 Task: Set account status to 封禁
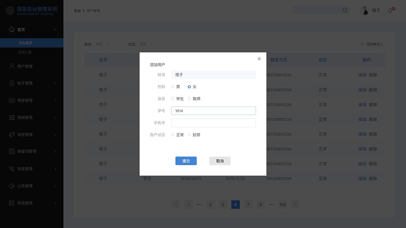tap(189, 135)
